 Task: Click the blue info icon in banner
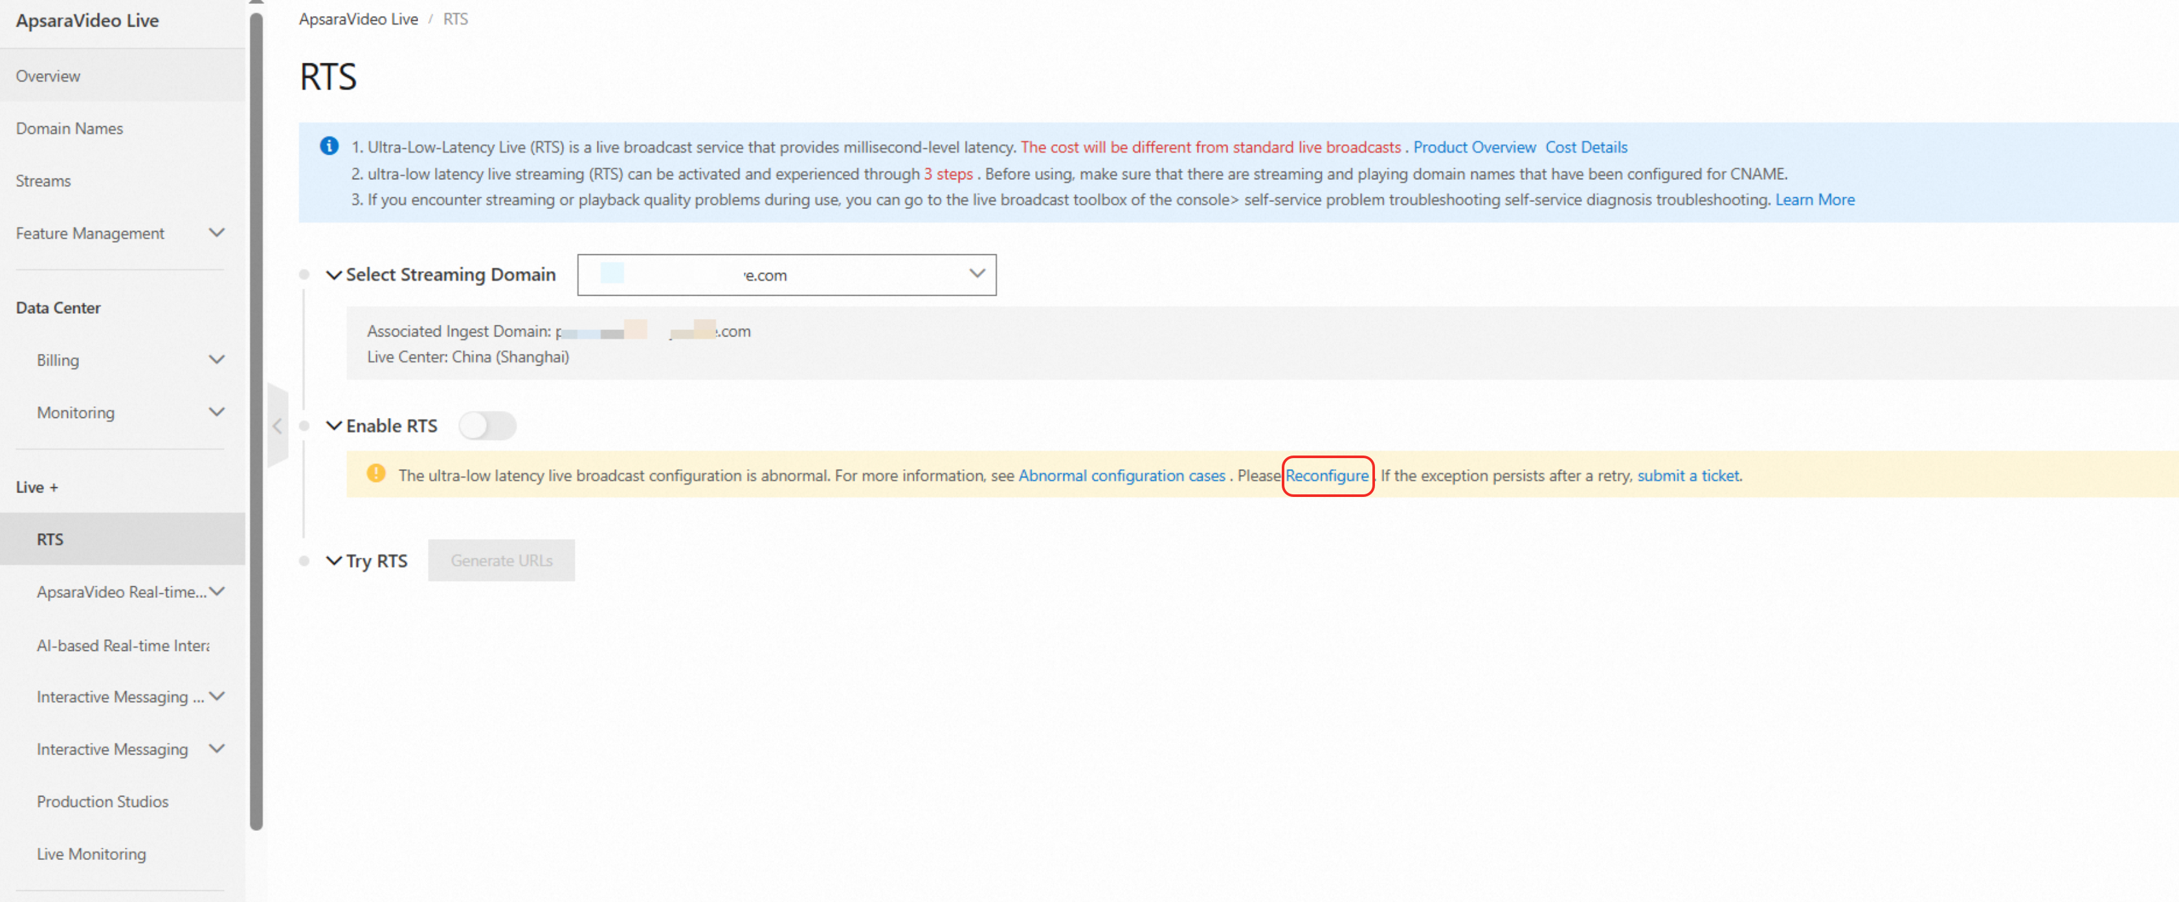pos(329,146)
